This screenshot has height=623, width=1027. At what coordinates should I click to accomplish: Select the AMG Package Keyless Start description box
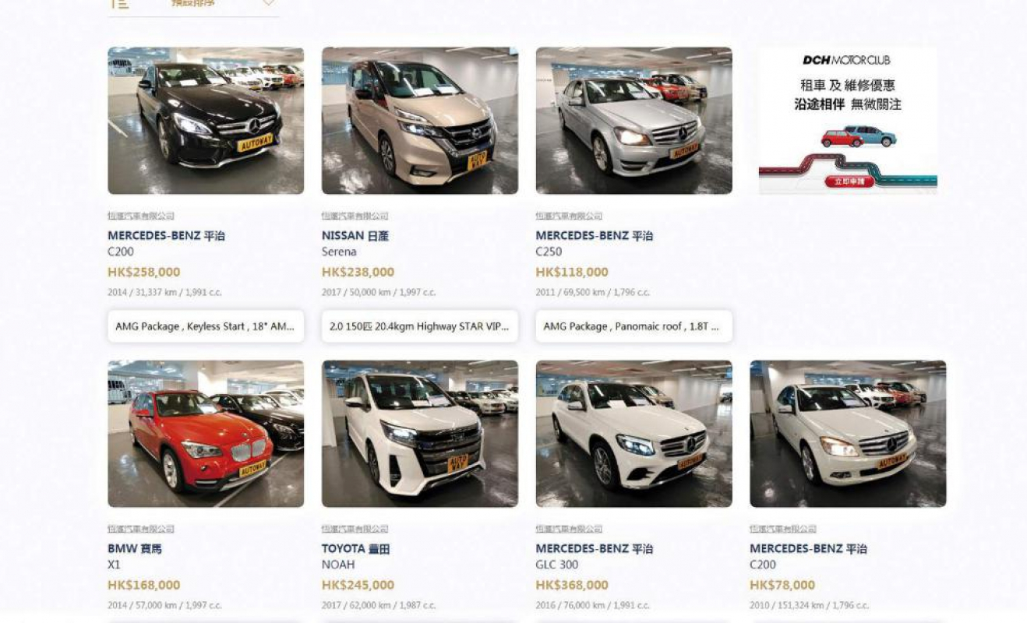(206, 326)
